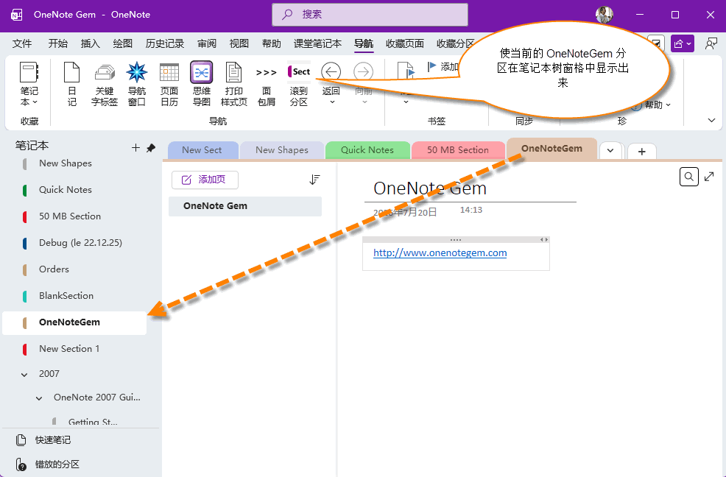Switch to 50 MB Section tab
Screen dimensions: 726x477
[458, 150]
